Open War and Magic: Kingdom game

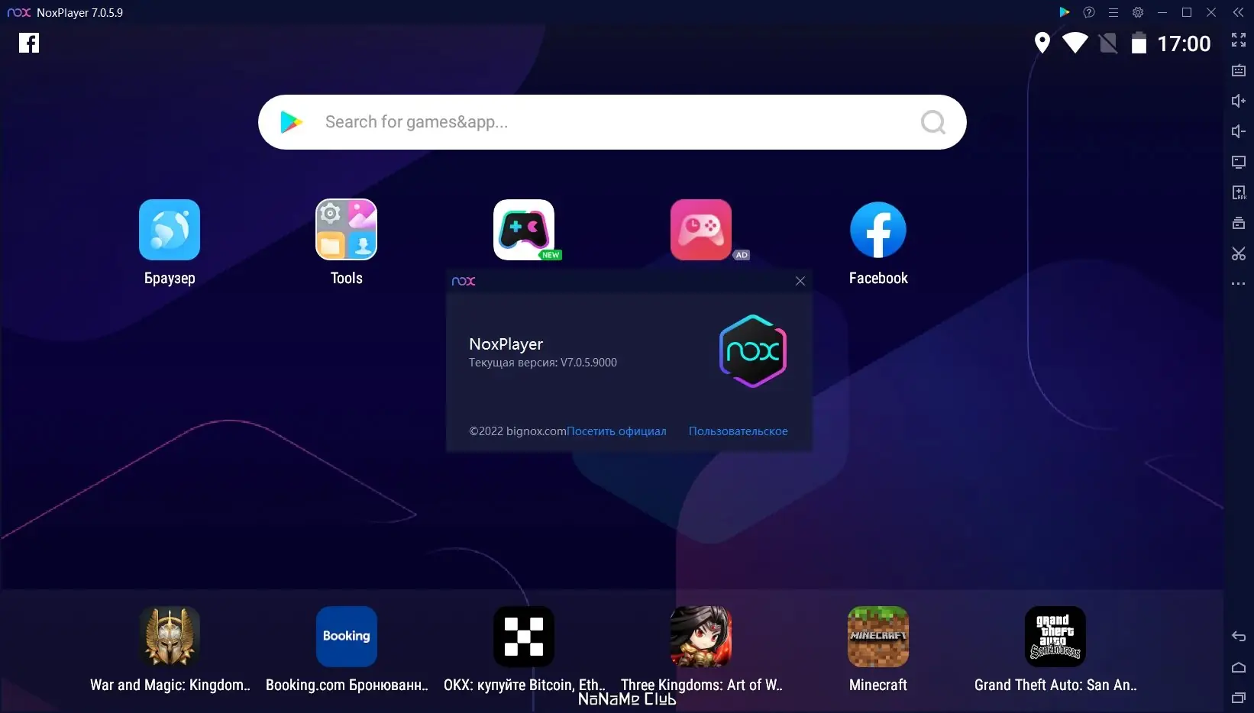170,637
